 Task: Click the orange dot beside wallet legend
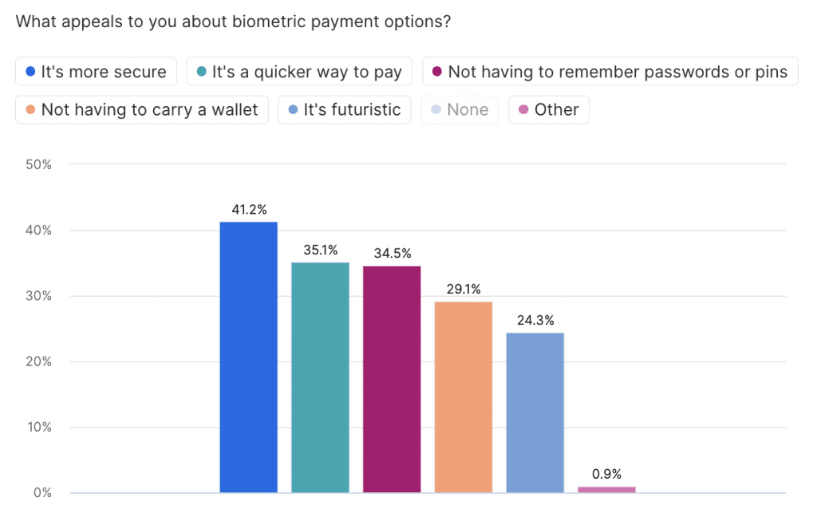point(30,109)
